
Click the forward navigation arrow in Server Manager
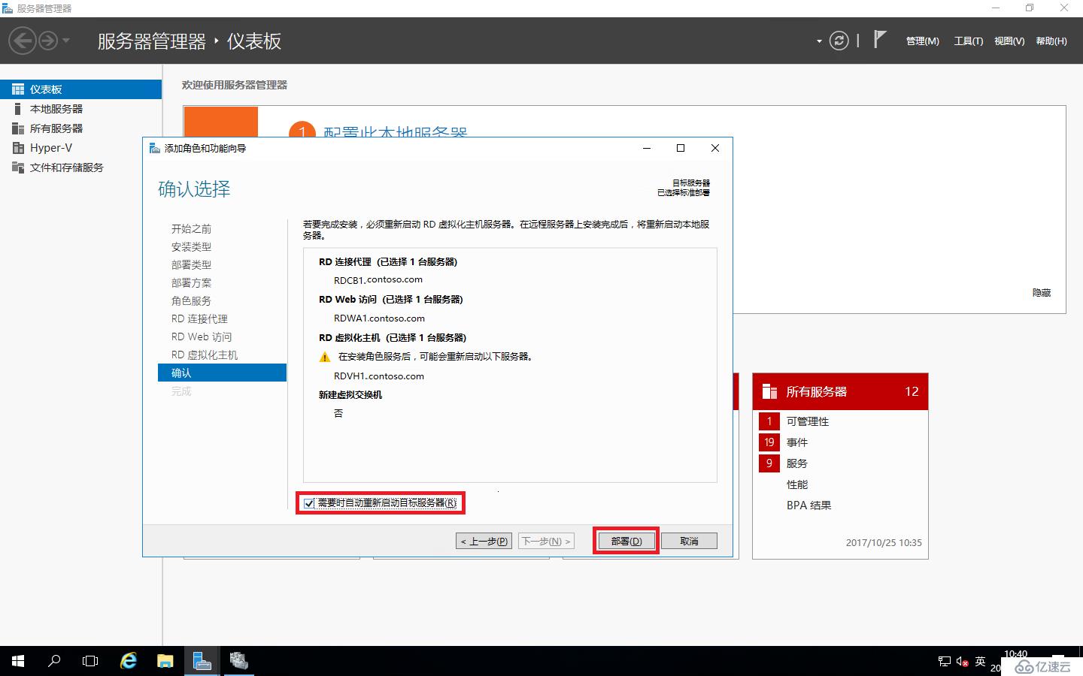coord(48,41)
